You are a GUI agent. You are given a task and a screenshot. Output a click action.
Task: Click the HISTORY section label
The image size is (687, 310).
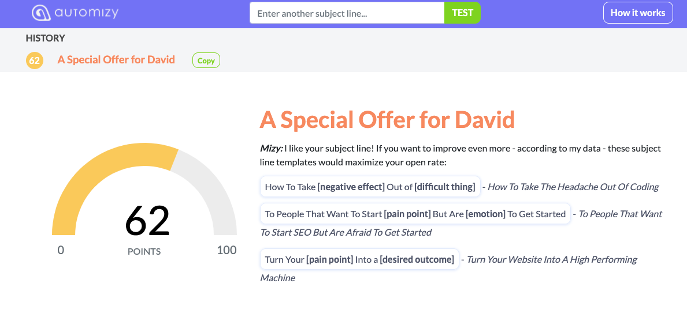(x=45, y=38)
